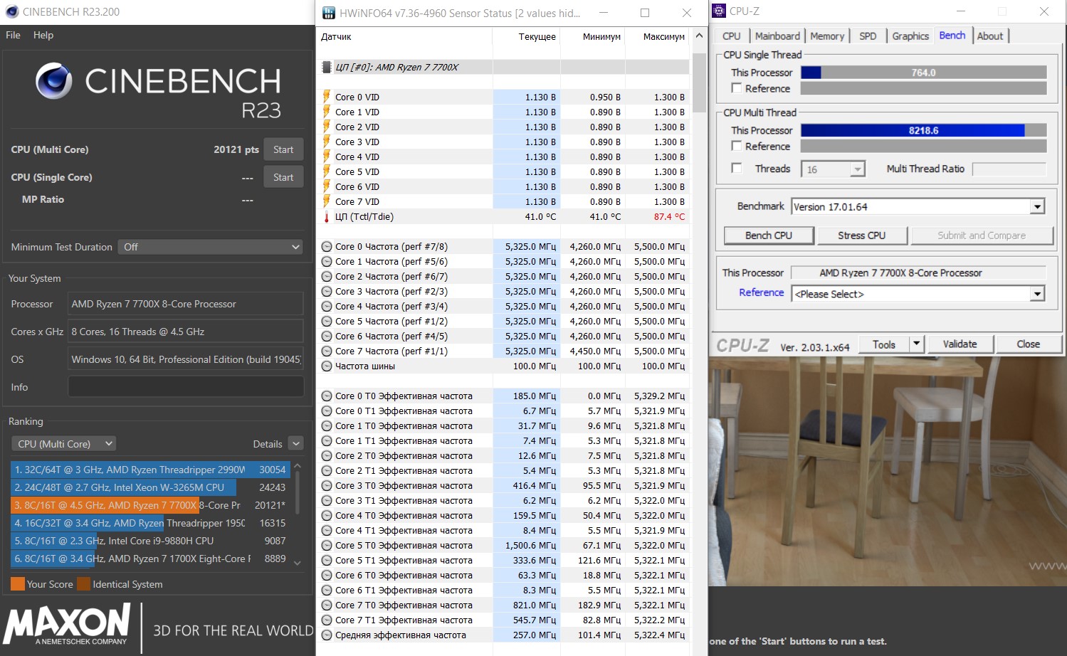Click the clock icon beside Core 3 Частота
The height and width of the screenshot is (656, 1067).
327,292
